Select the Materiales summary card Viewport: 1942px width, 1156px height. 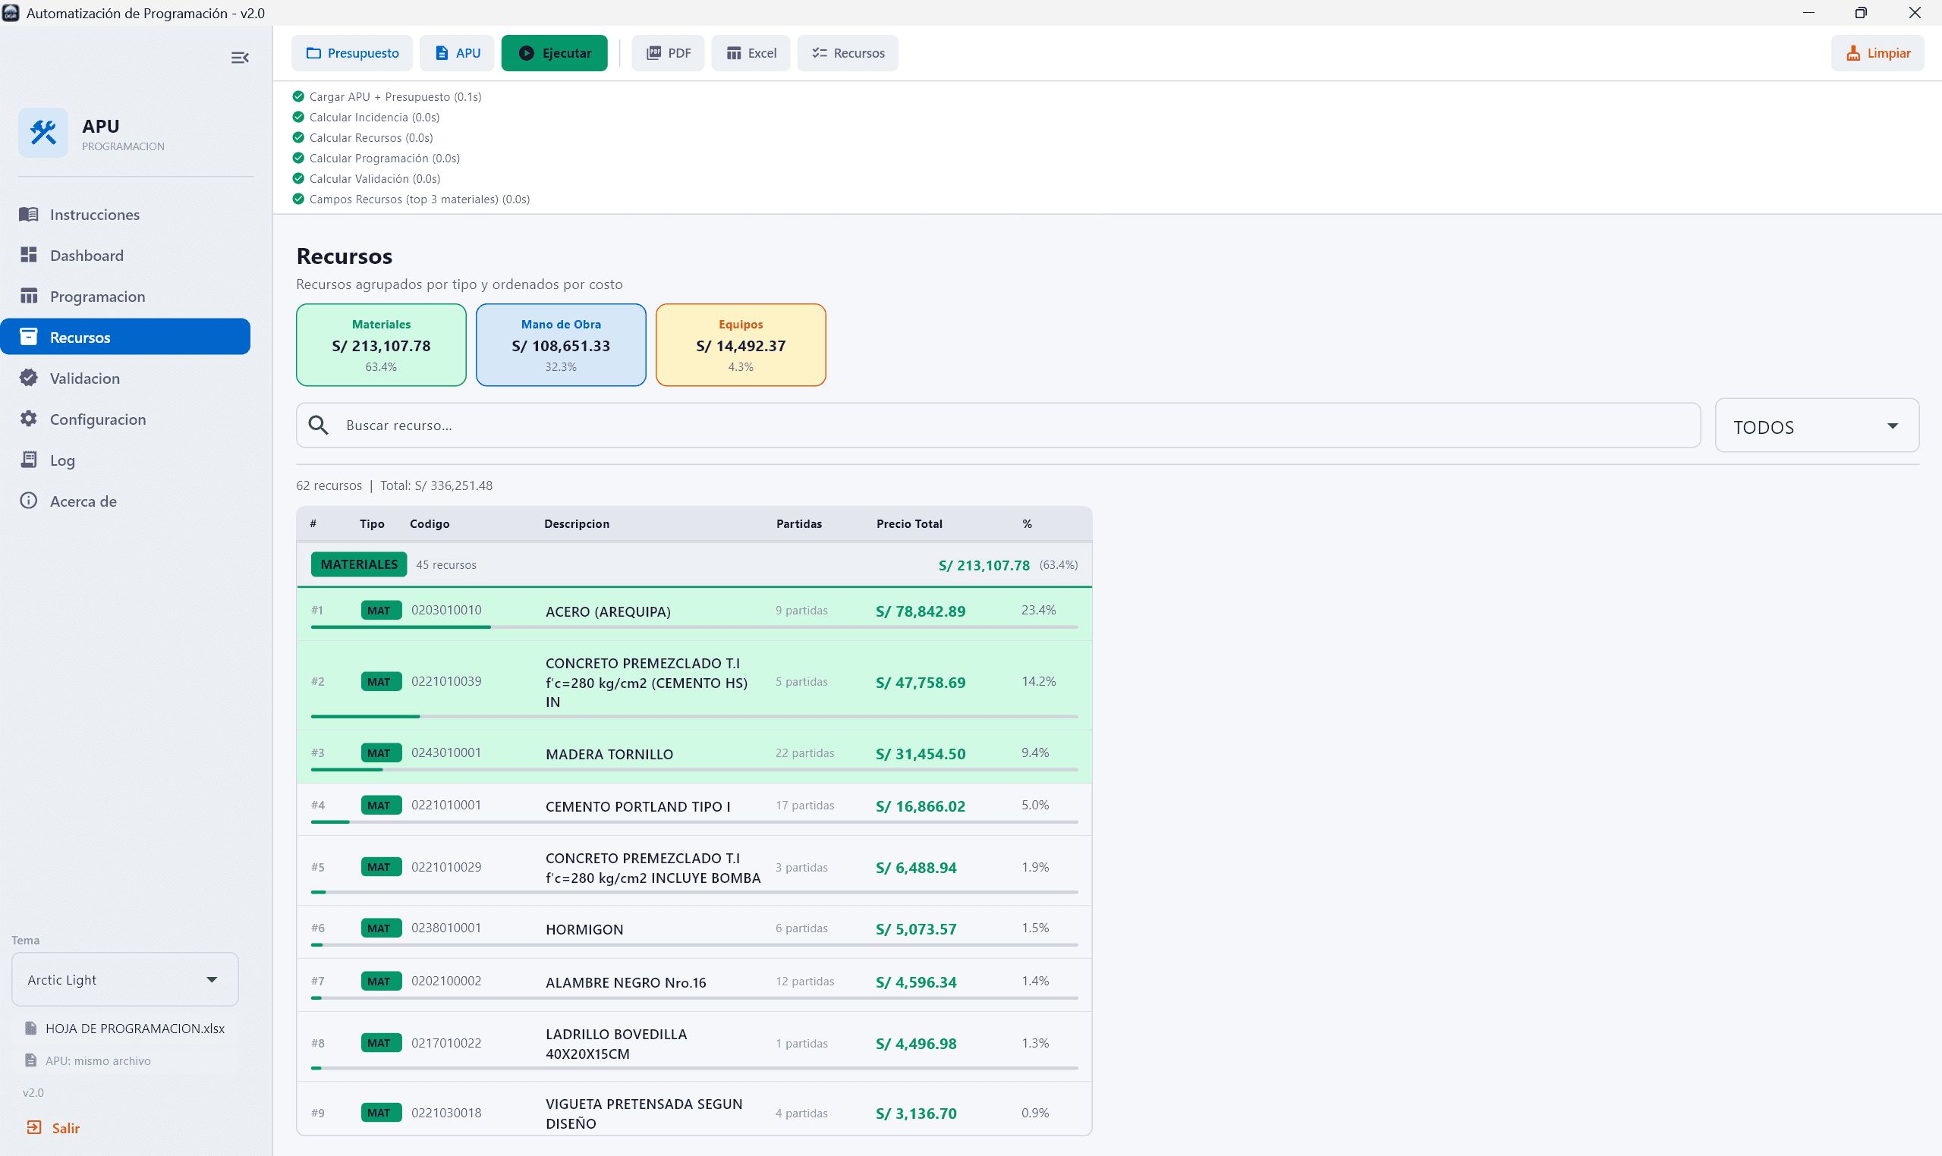(x=381, y=345)
